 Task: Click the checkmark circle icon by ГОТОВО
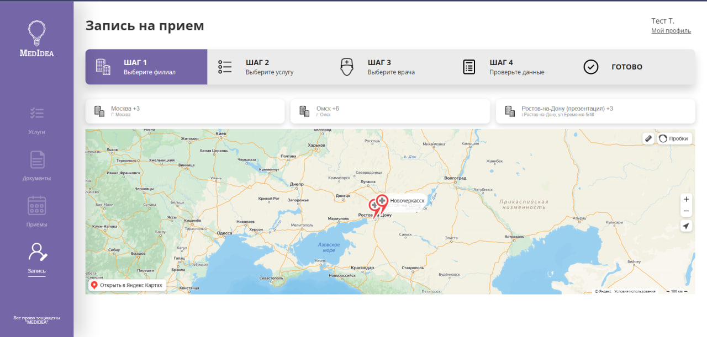[591, 67]
